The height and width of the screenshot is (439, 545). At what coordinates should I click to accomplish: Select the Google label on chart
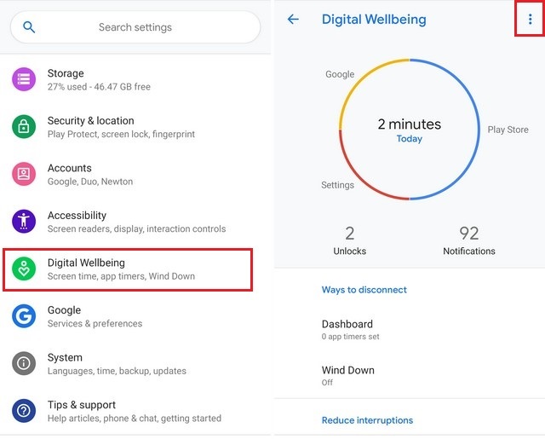tap(340, 74)
